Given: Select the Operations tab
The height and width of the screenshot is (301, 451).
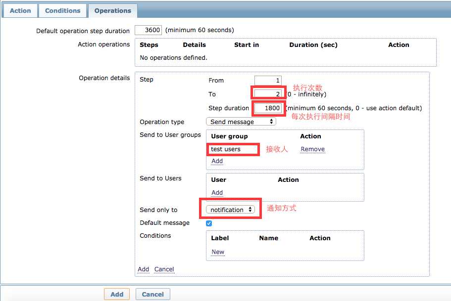Looking at the screenshot, I should pos(113,11).
